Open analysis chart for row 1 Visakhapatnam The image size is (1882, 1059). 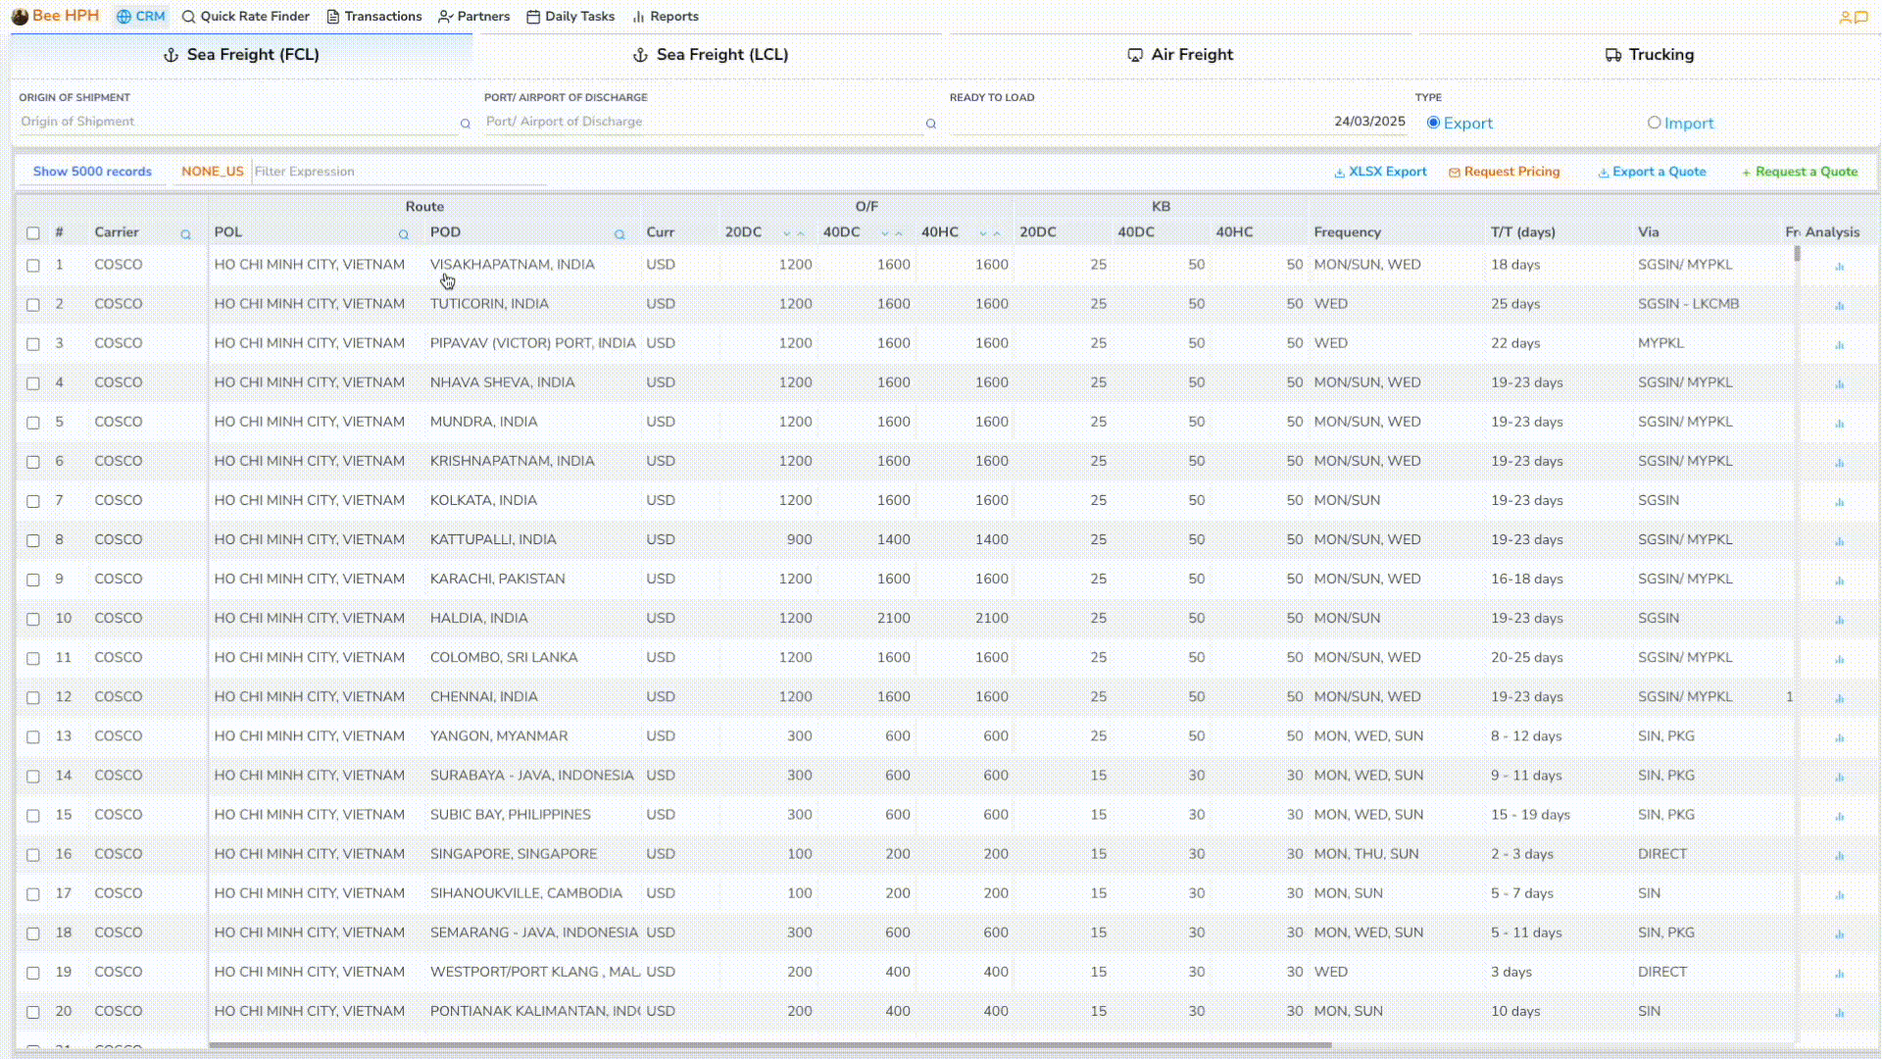point(1840,266)
